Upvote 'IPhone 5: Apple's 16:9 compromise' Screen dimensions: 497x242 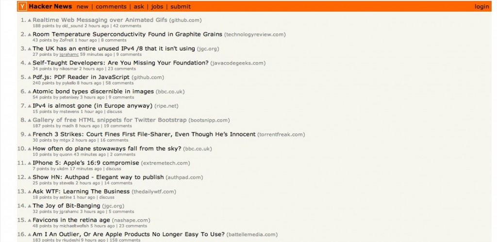pos(30,163)
